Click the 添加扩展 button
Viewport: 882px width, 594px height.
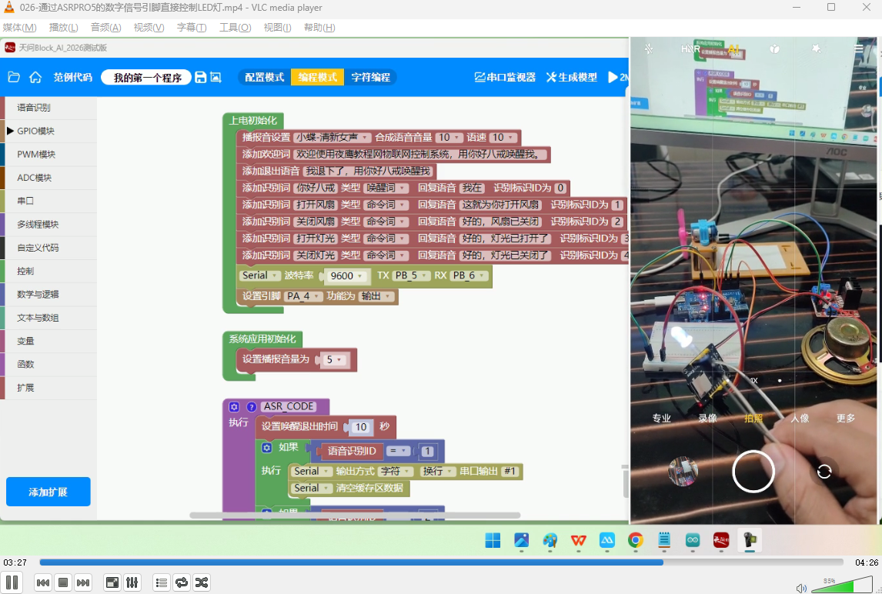coord(48,492)
